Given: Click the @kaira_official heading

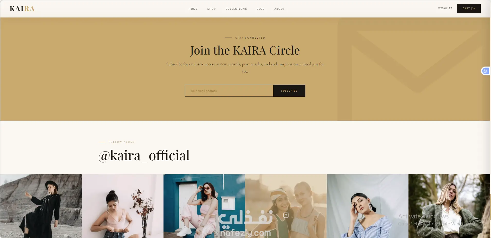Looking at the screenshot, I should [x=144, y=155].
